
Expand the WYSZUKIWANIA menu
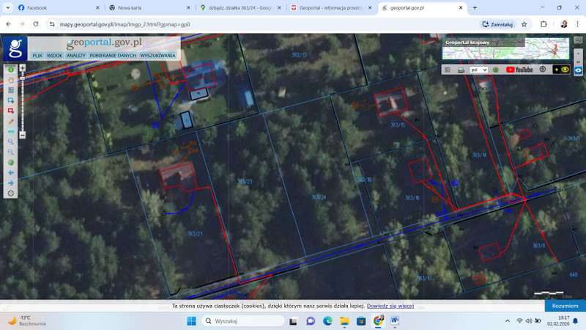tap(157, 56)
